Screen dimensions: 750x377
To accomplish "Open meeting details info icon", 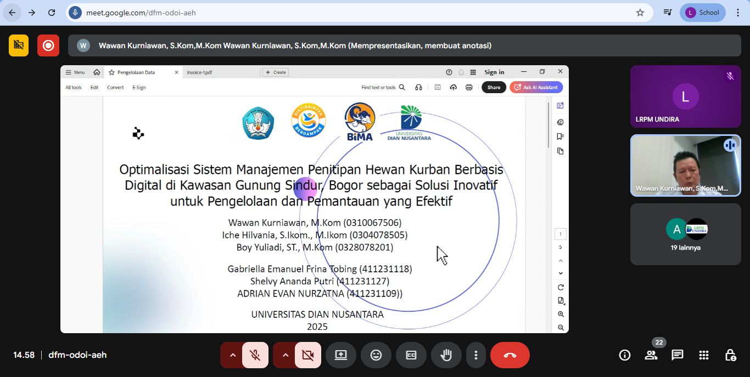I will click(625, 355).
